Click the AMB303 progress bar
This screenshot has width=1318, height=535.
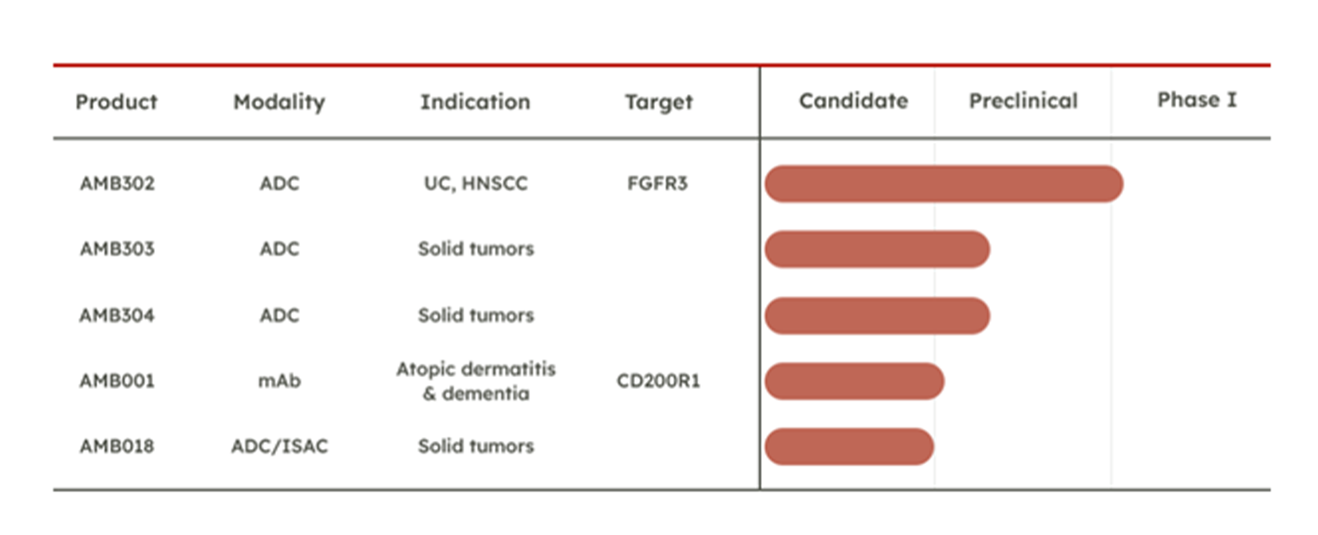[x=878, y=250]
